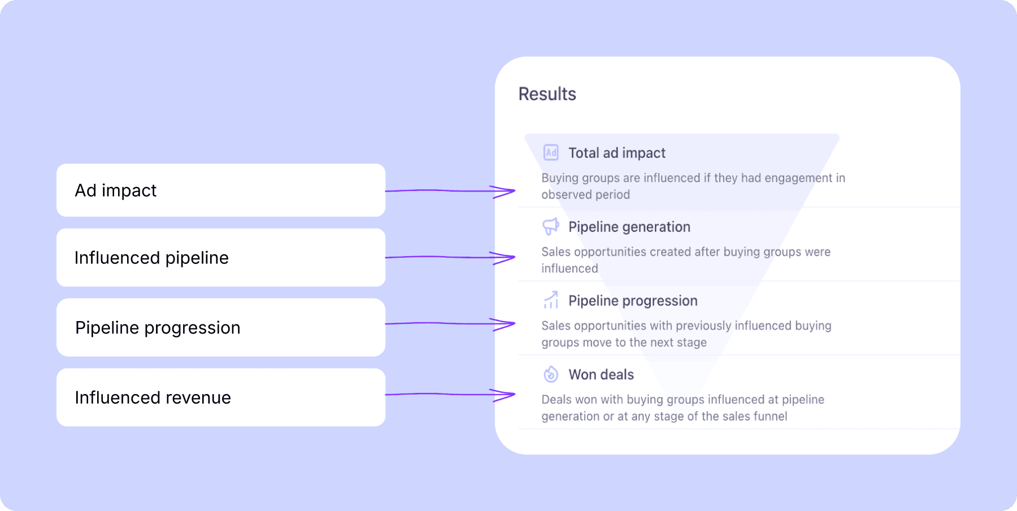Open the Total ad impact result row
This screenshot has width=1017, height=511.
click(739, 171)
